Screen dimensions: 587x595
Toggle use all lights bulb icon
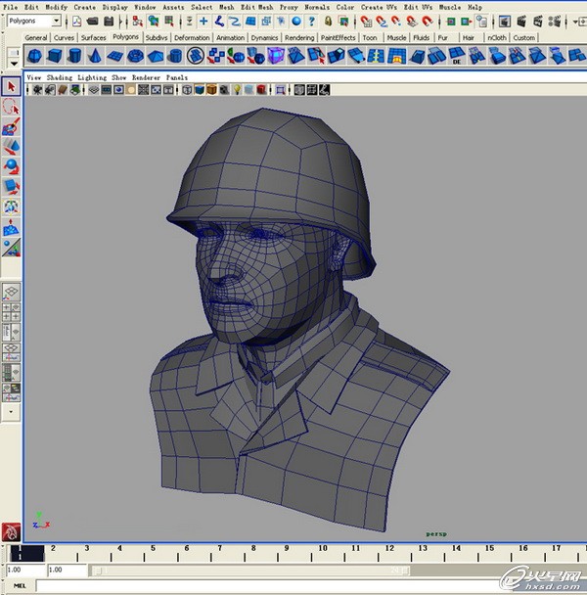coord(237,90)
